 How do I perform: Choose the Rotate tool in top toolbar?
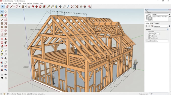(x=40, y=6)
